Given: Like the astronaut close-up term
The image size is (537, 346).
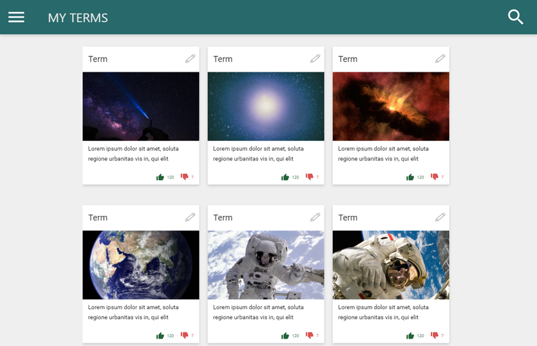Looking at the screenshot, I should 410,335.
